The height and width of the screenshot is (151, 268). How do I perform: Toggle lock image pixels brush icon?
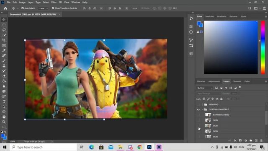(x=209, y=99)
